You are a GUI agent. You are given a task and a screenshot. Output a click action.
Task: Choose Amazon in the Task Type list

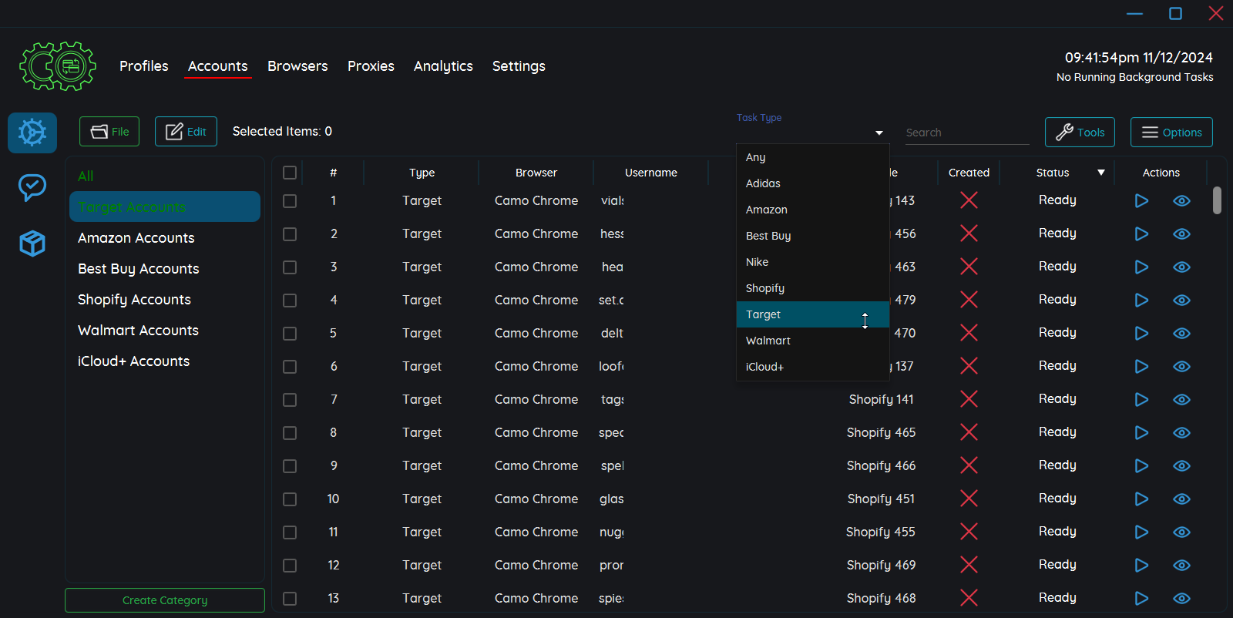click(767, 210)
